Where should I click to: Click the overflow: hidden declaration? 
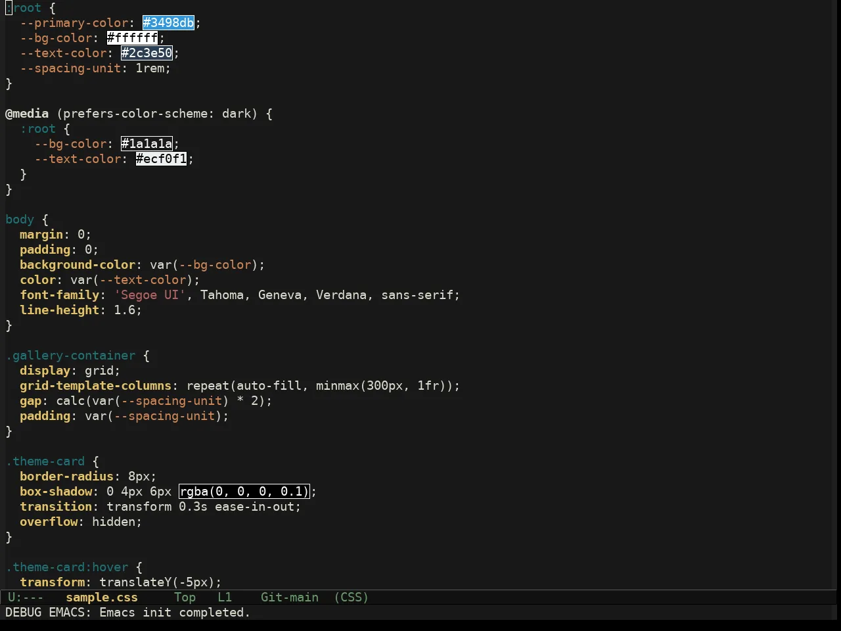(81, 522)
